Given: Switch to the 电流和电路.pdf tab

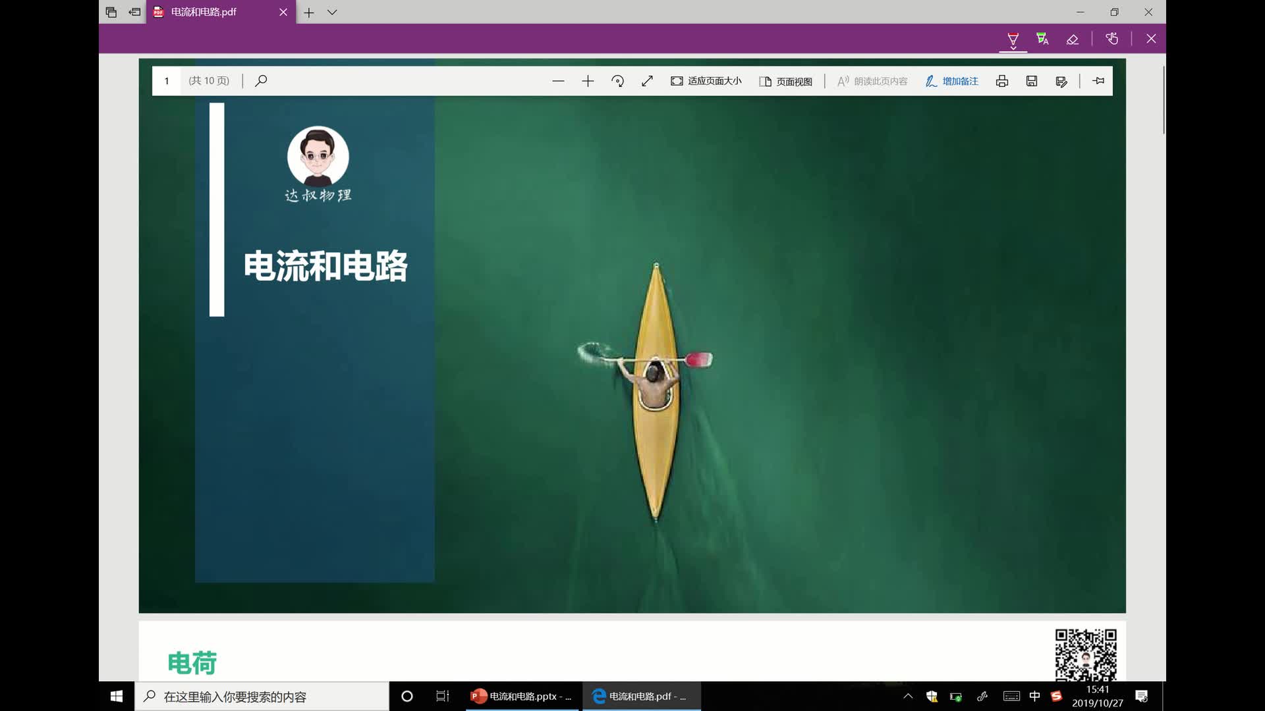Looking at the screenshot, I should (x=217, y=12).
